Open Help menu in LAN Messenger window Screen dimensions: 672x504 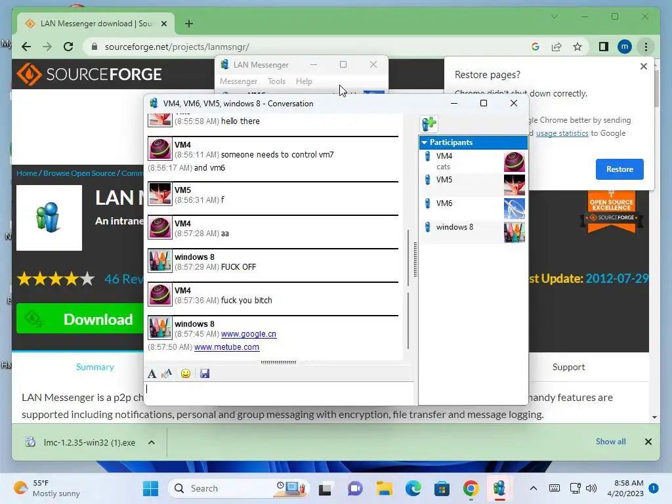[x=304, y=81]
